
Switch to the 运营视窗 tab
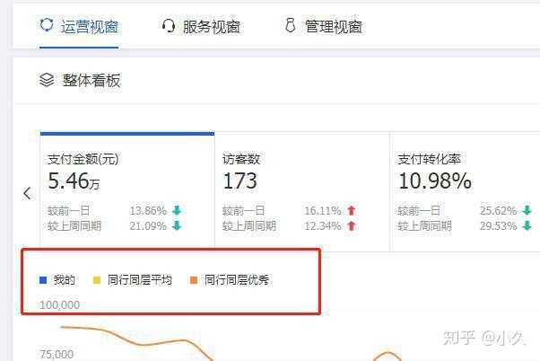pos(79,27)
